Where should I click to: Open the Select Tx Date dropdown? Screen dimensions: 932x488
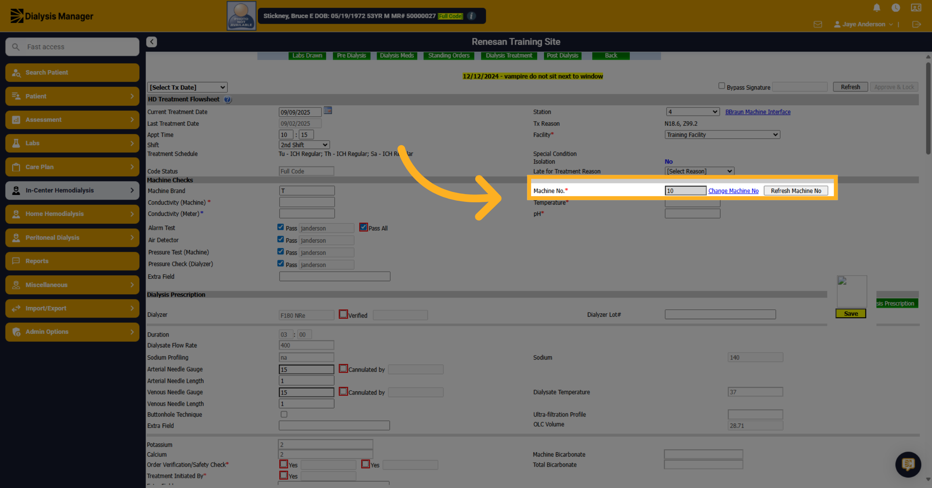187,87
